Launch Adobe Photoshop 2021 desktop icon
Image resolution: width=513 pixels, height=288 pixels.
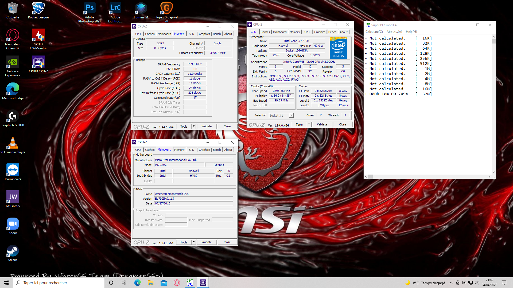point(90,13)
